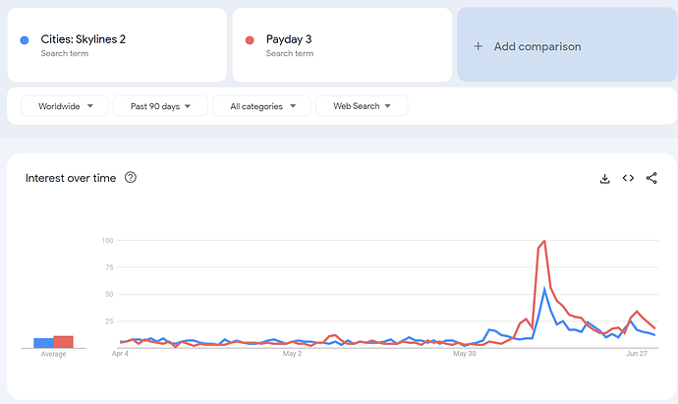
Task: Click the red Payday 3 peak at 100
Action: coord(544,242)
